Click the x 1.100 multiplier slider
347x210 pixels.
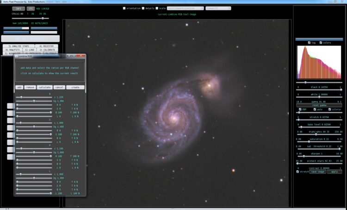pyautogui.click(x=34, y=149)
